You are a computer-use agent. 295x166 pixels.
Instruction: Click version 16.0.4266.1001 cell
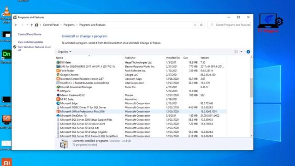tap(208, 112)
